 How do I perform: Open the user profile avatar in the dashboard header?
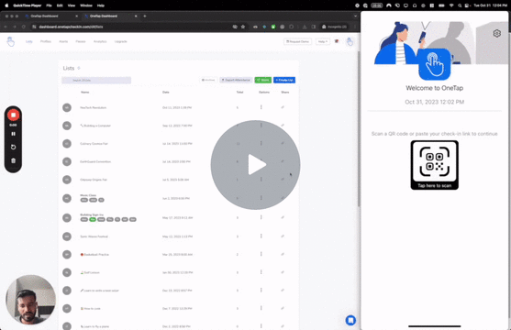click(x=350, y=41)
